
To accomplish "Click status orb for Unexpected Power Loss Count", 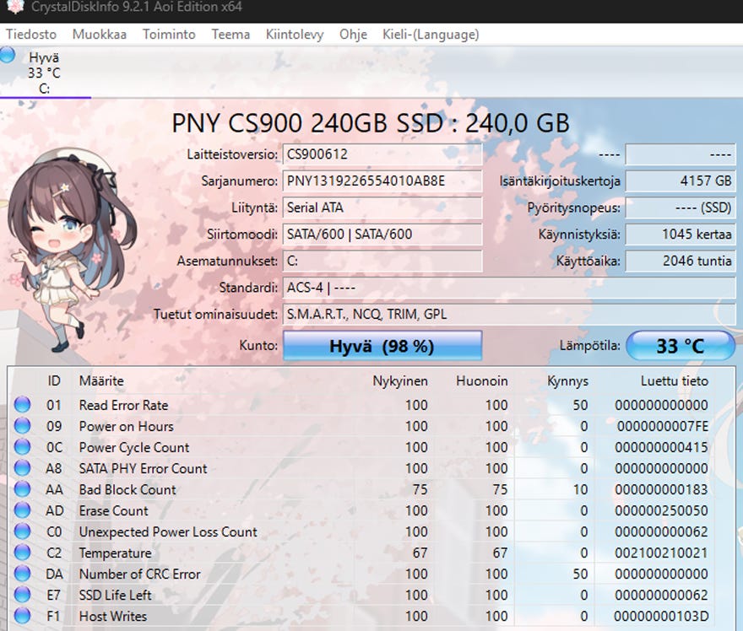I will tap(22, 531).
